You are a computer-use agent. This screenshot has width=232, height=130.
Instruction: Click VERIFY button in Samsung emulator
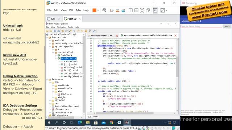tap(227, 26)
